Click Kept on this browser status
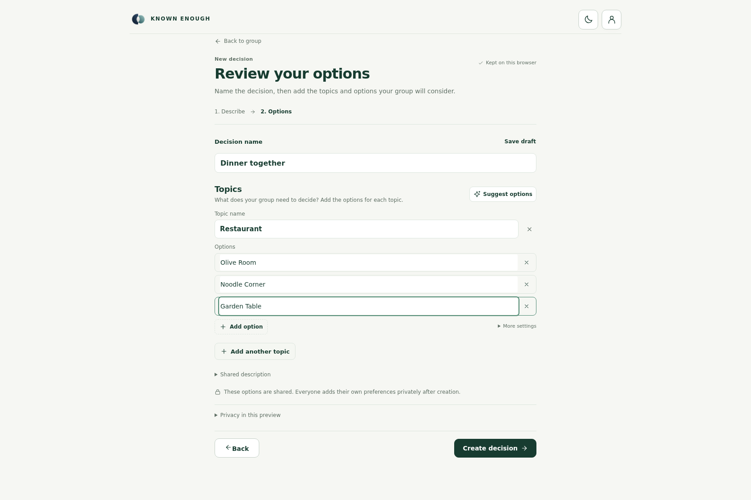This screenshot has width=751, height=500. 507,63
